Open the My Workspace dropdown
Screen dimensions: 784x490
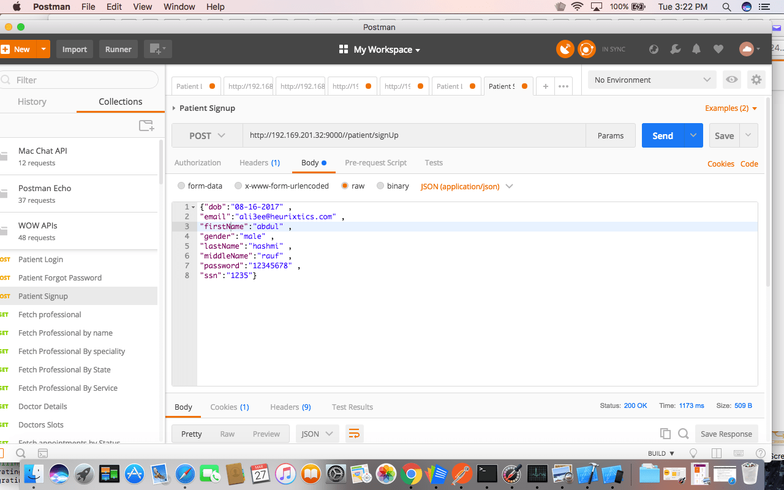[380, 50]
